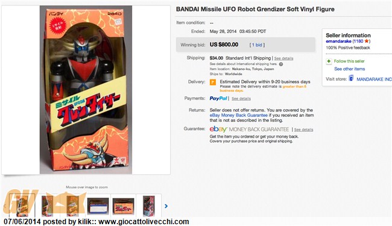Click the PayPal logo

[x=218, y=98]
